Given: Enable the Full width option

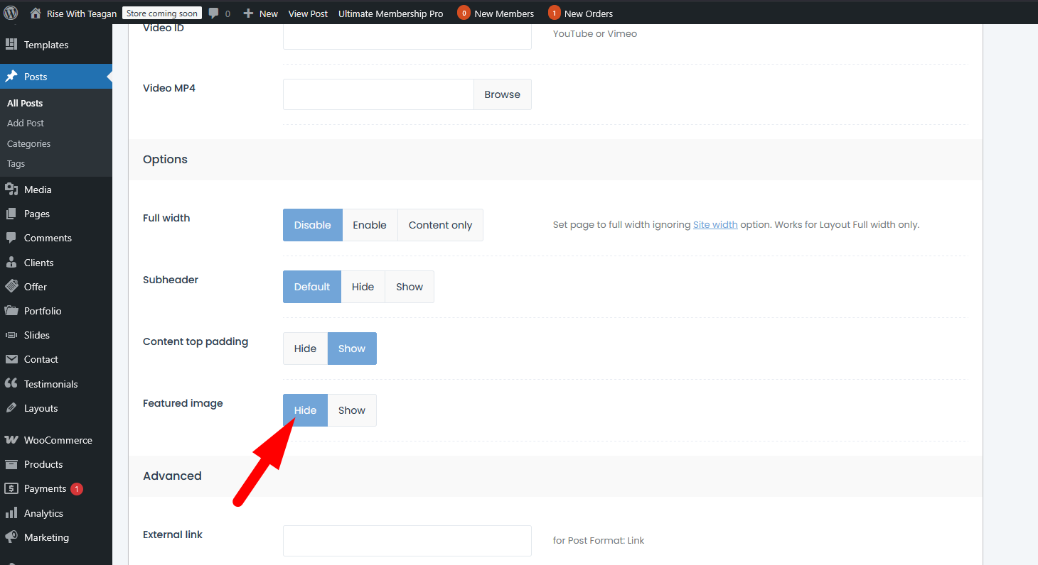Looking at the screenshot, I should pos(370,225).
